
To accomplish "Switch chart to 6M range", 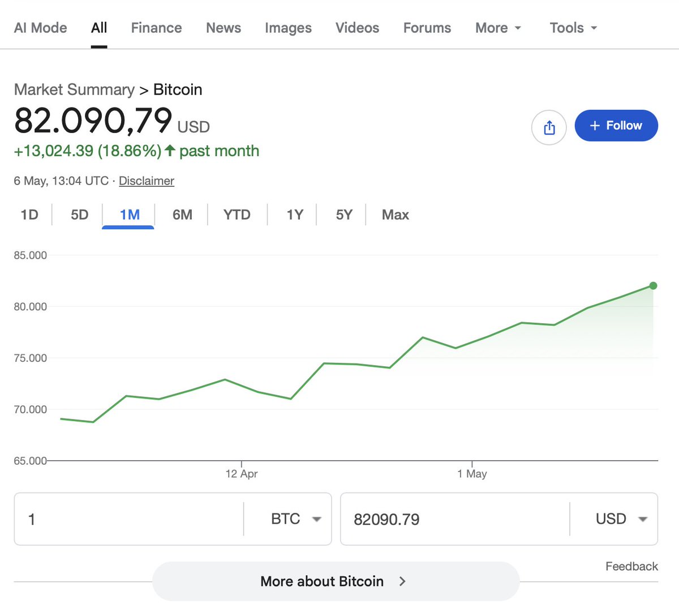I will pos(182,215).
